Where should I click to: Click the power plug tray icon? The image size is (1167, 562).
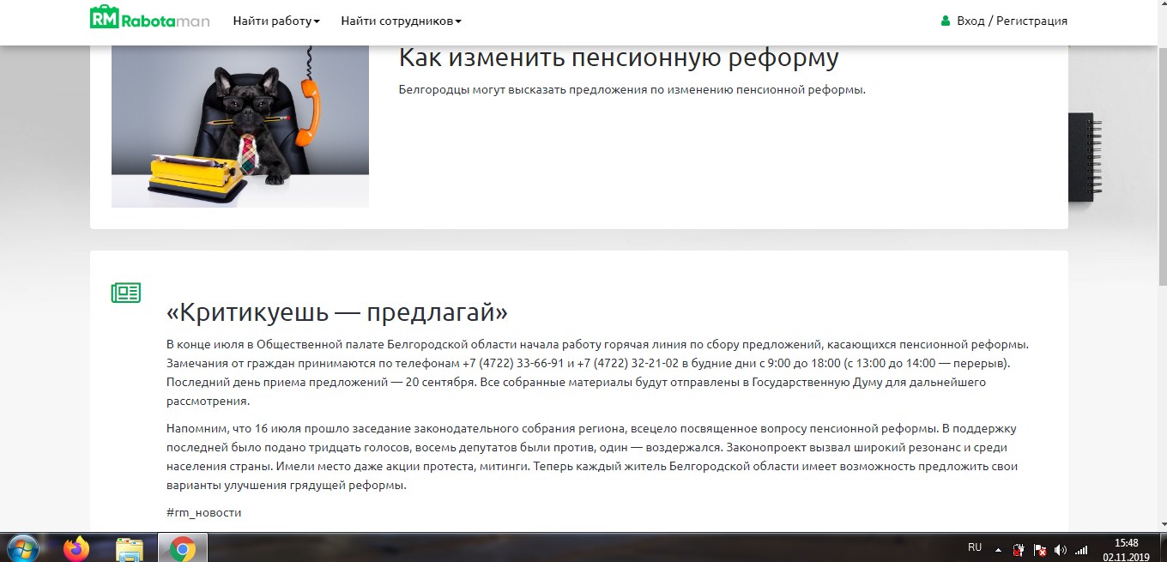[x=1019, y=549]
